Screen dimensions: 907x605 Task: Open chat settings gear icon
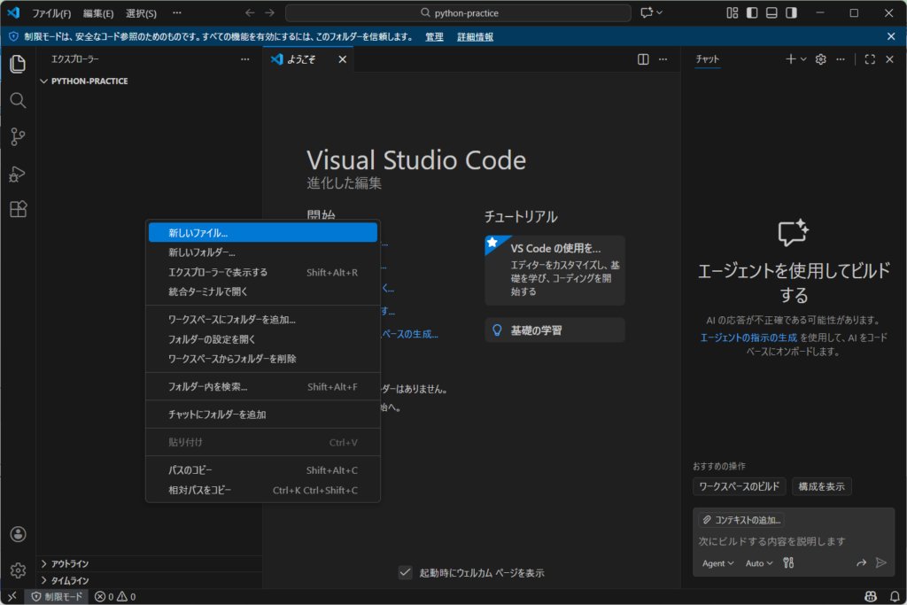click(x=820, y=59)
